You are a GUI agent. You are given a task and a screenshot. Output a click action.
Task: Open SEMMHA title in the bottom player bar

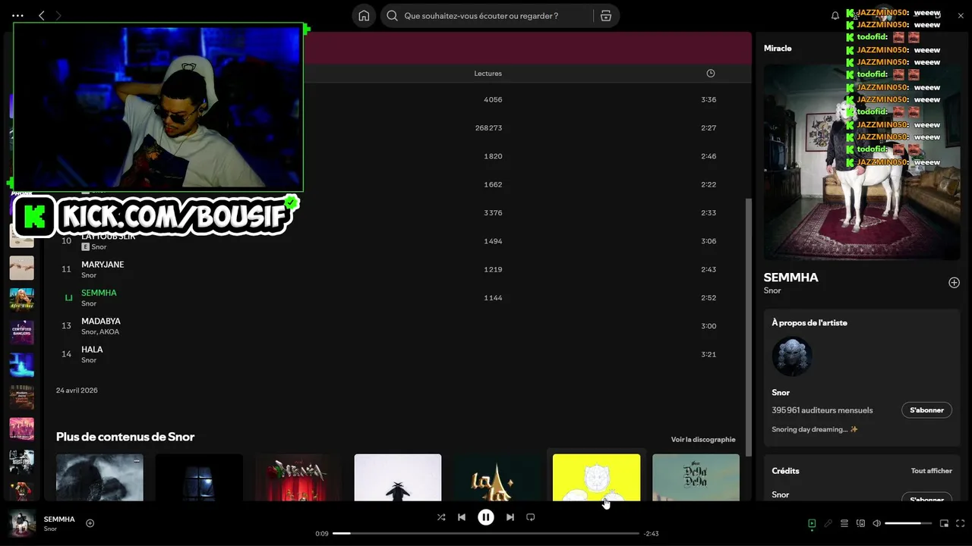(59, 519)
